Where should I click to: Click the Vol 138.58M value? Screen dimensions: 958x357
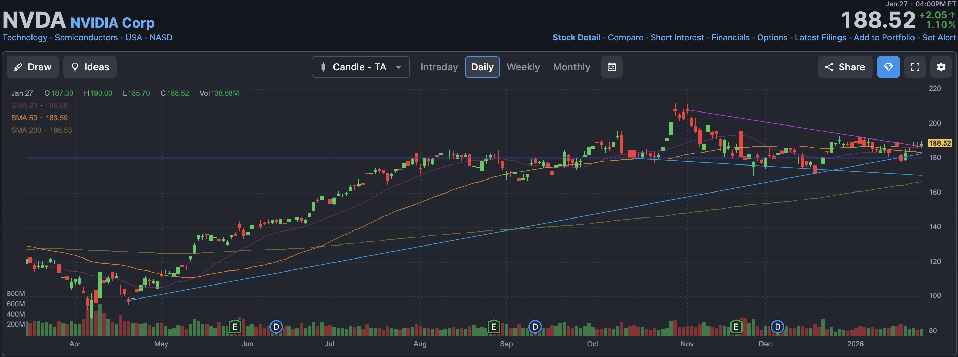point(219,93)
